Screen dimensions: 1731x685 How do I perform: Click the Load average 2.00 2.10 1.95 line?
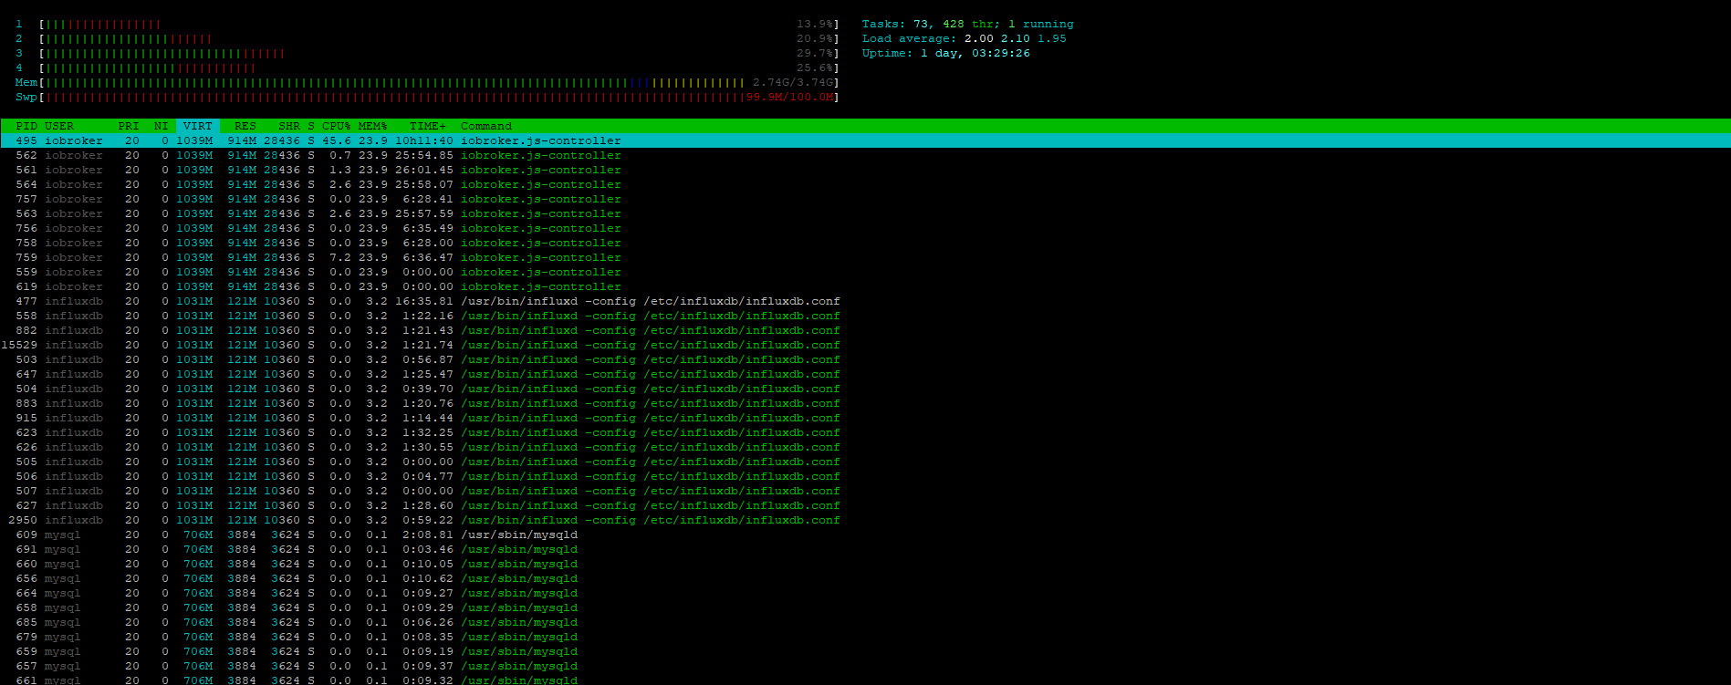click(x=965, y=38)
